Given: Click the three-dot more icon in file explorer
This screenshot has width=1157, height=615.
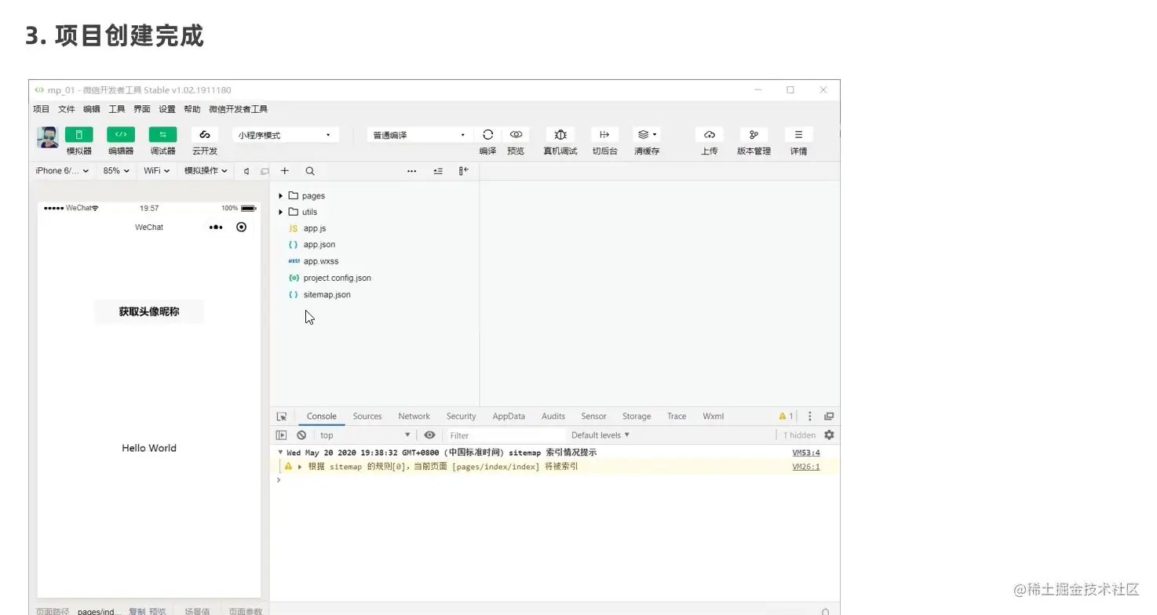Looking at the screenshot, I should pyautogui.click(x=412, y=171).
